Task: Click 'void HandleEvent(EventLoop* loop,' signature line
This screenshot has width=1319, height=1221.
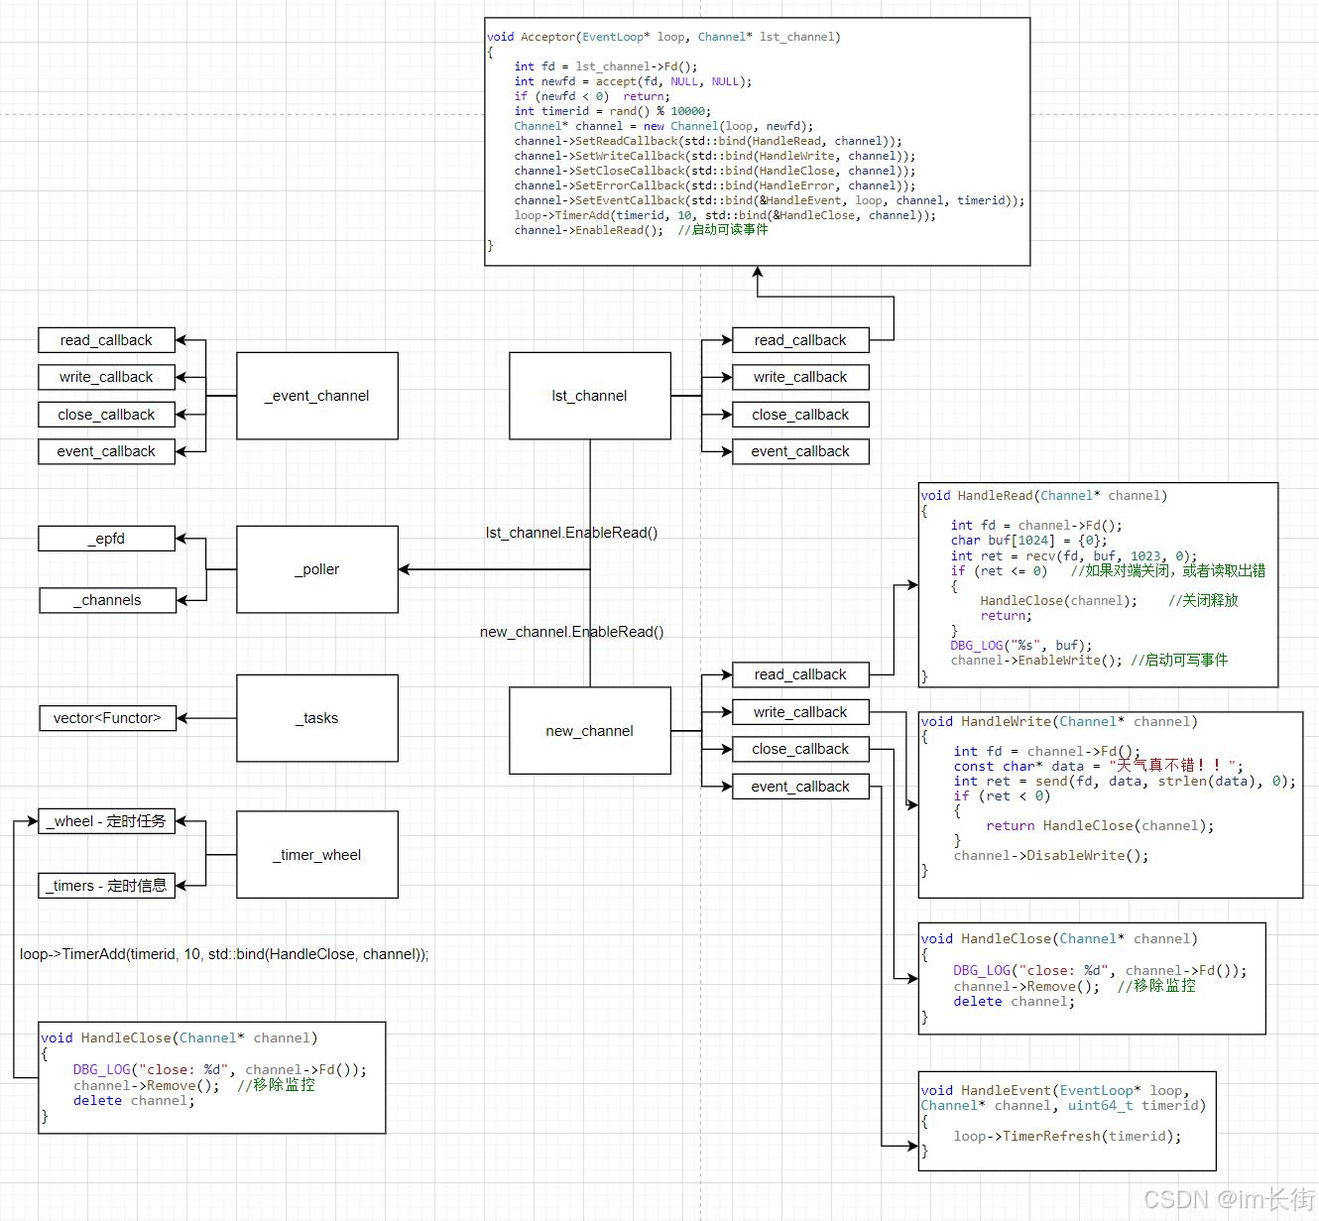Action: point(1055,1091)
